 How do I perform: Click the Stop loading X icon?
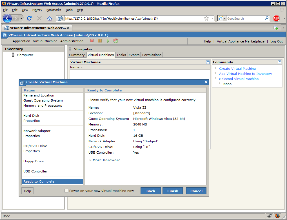point(39,18)
